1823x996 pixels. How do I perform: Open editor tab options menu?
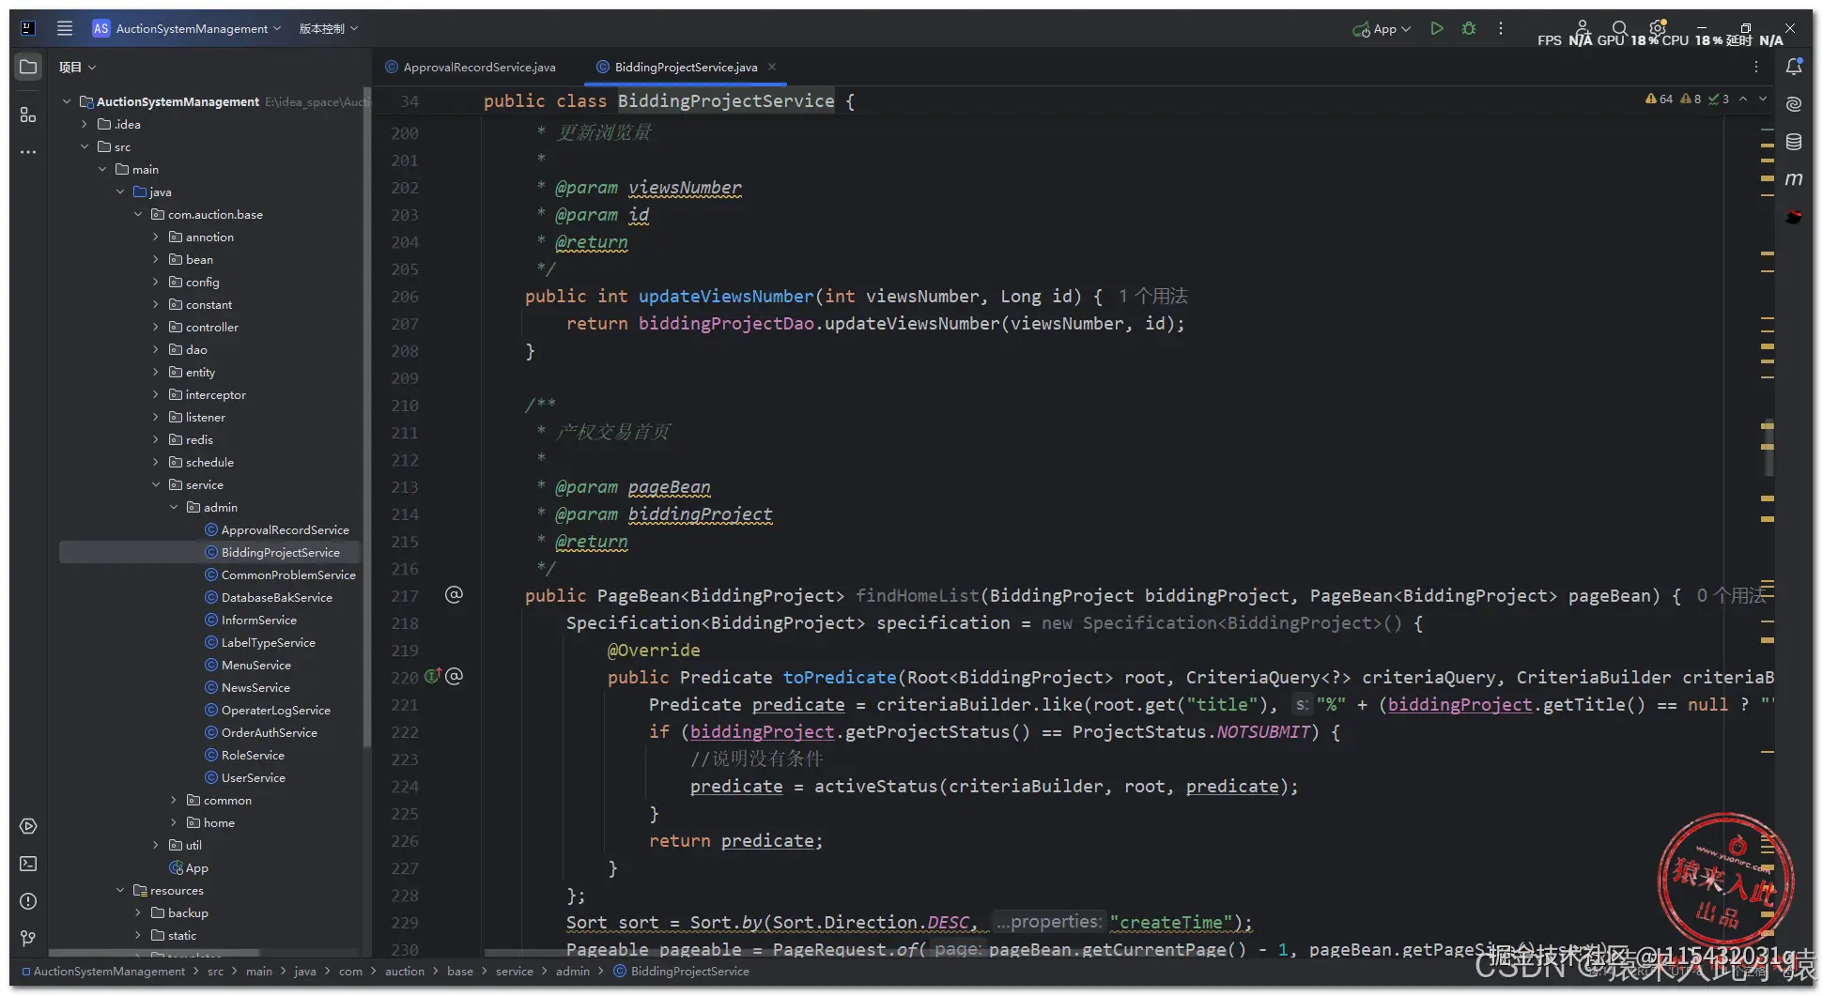1756,67
